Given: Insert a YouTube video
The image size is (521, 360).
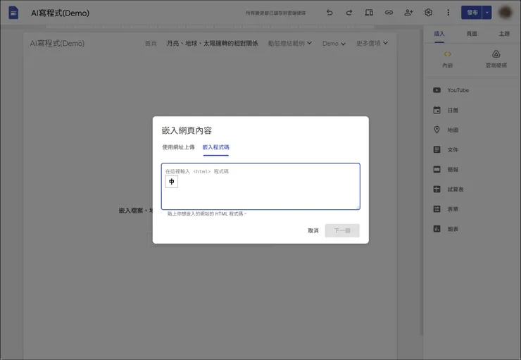Looking at the screenshot, I should [451, 90].
